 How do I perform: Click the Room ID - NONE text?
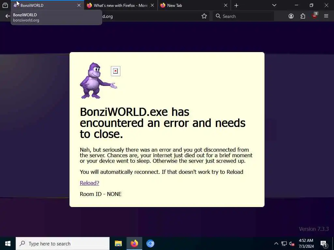100,194
